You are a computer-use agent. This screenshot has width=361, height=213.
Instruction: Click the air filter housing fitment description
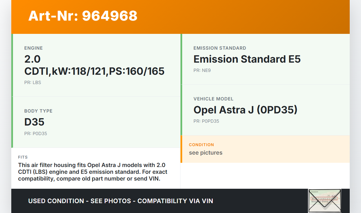coord(93,172)
